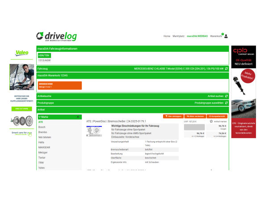Open the Warenkorb shopping cart

coord(216,36)
